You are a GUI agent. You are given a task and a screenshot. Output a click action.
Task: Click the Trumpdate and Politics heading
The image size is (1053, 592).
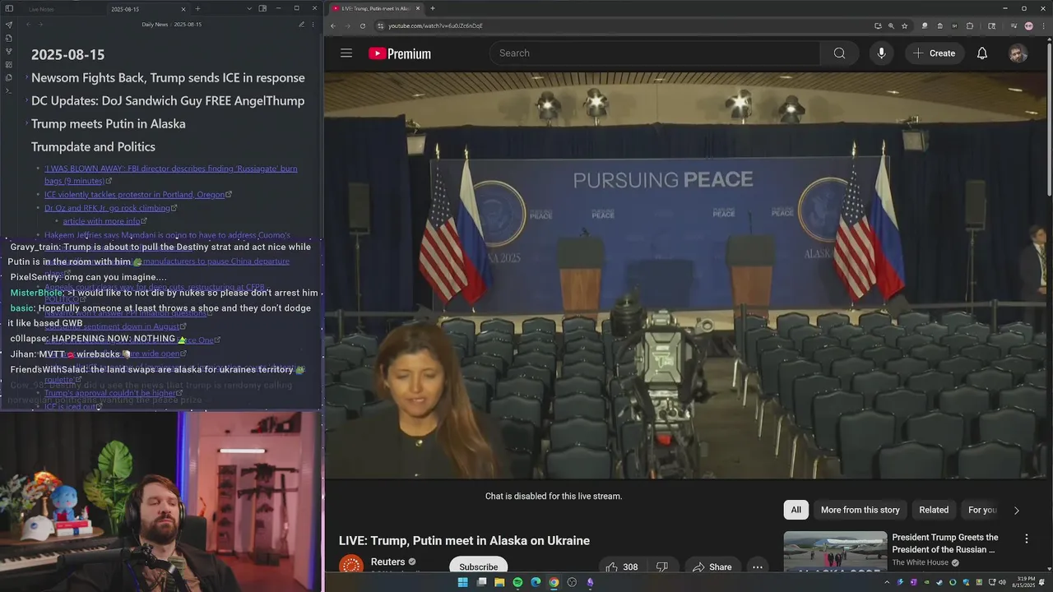93,147
